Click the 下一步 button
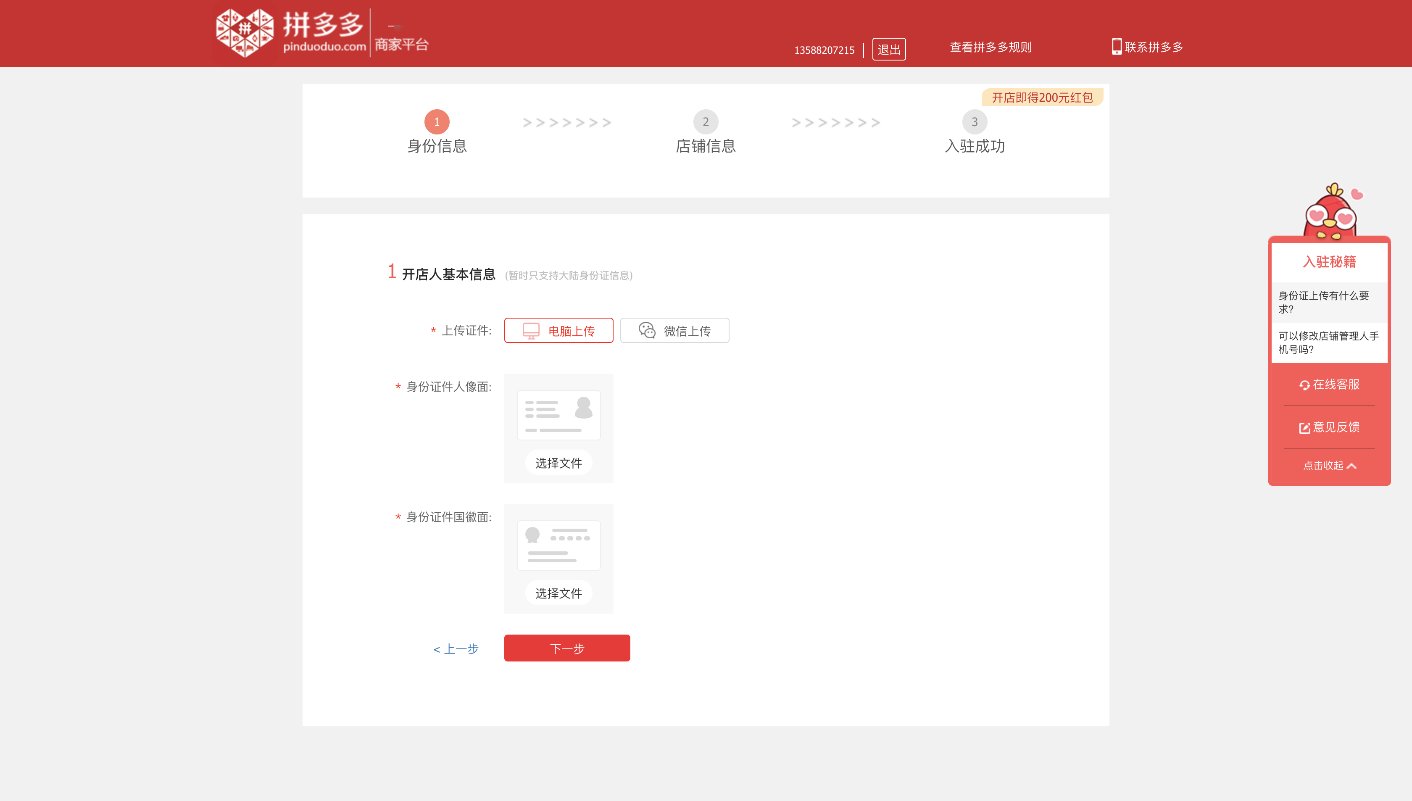 click(x=566, y=648)
